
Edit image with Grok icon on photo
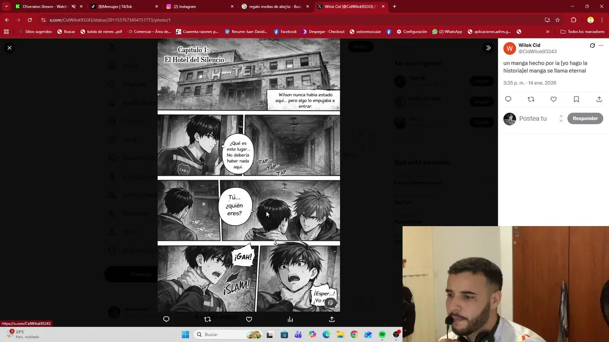pyautogui.click(x=331, y=303)
